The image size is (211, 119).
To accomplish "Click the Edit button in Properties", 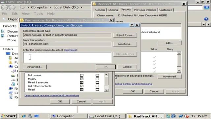I will coord(169,43).
